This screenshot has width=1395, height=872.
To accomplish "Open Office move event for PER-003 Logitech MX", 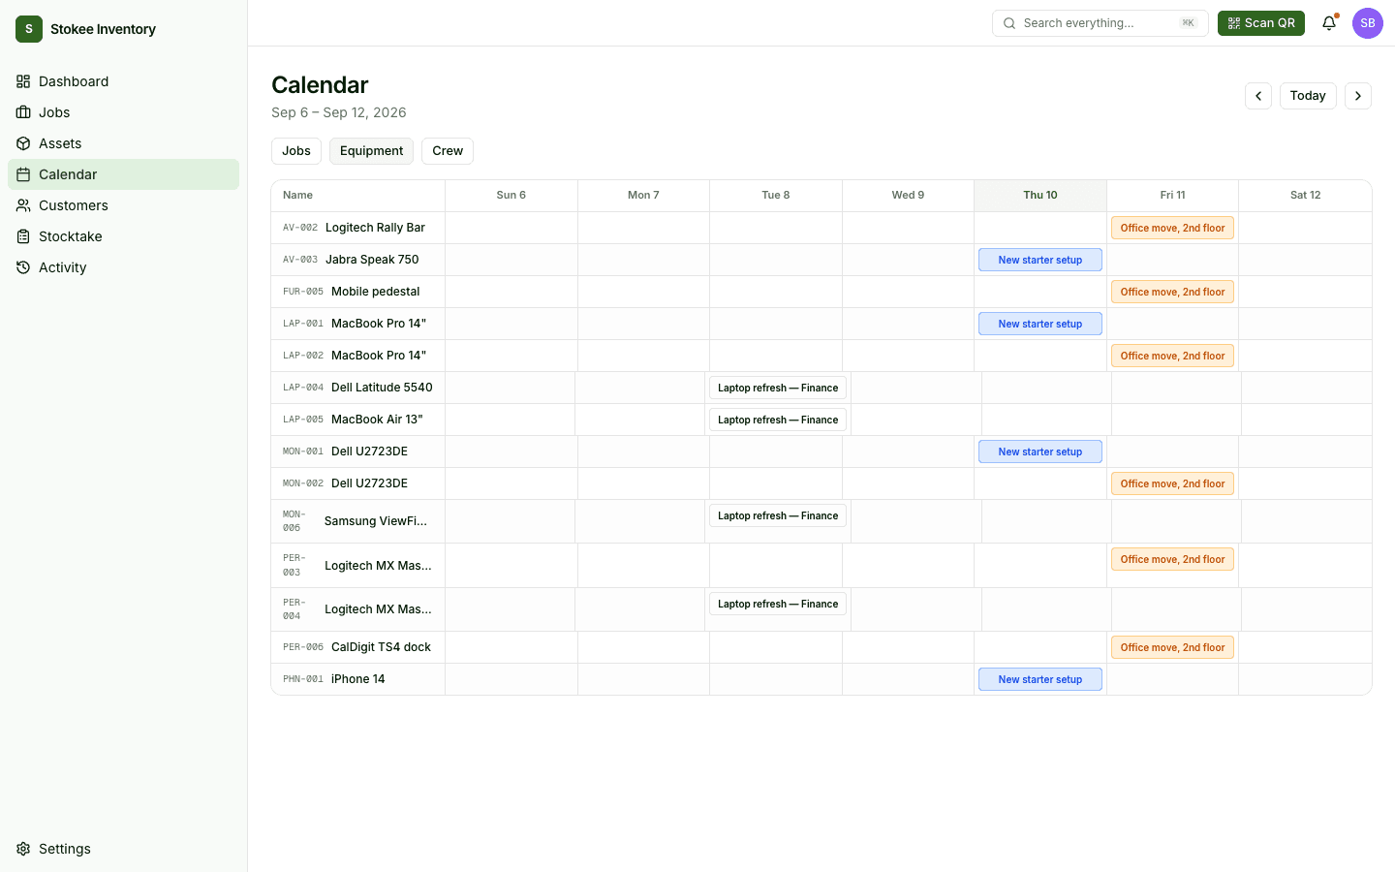I will coord(1172,559).
